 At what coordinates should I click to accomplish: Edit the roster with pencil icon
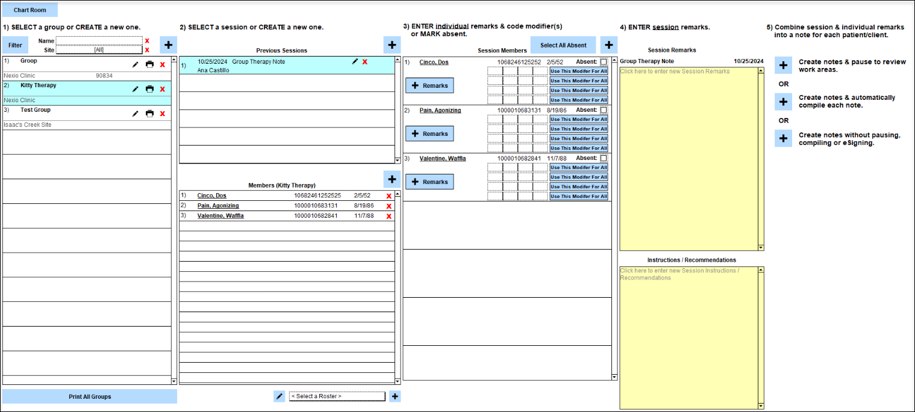click(279, 396)
